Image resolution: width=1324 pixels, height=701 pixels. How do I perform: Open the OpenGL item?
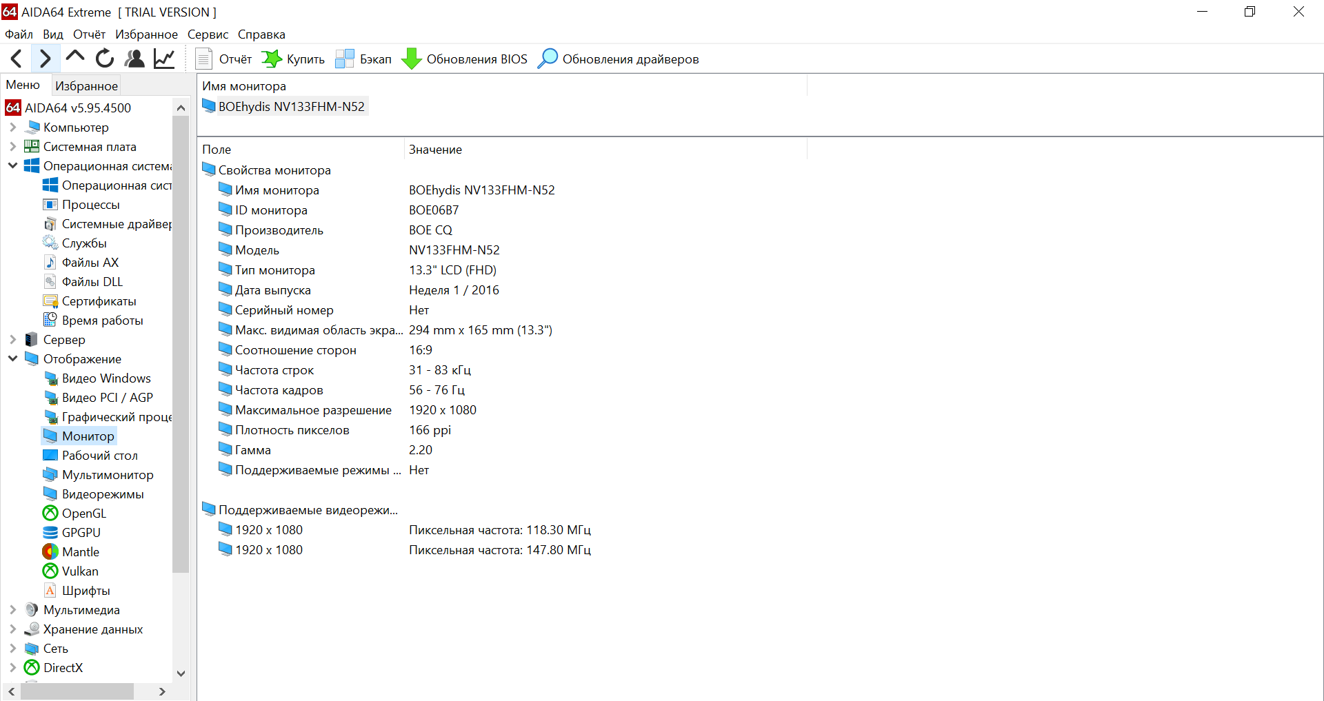coord(74,513)
